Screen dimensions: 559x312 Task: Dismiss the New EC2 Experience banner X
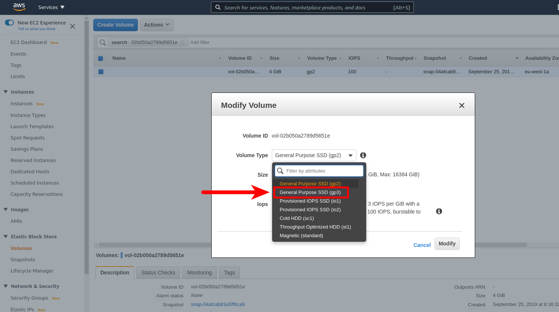(x=73, y=26)
